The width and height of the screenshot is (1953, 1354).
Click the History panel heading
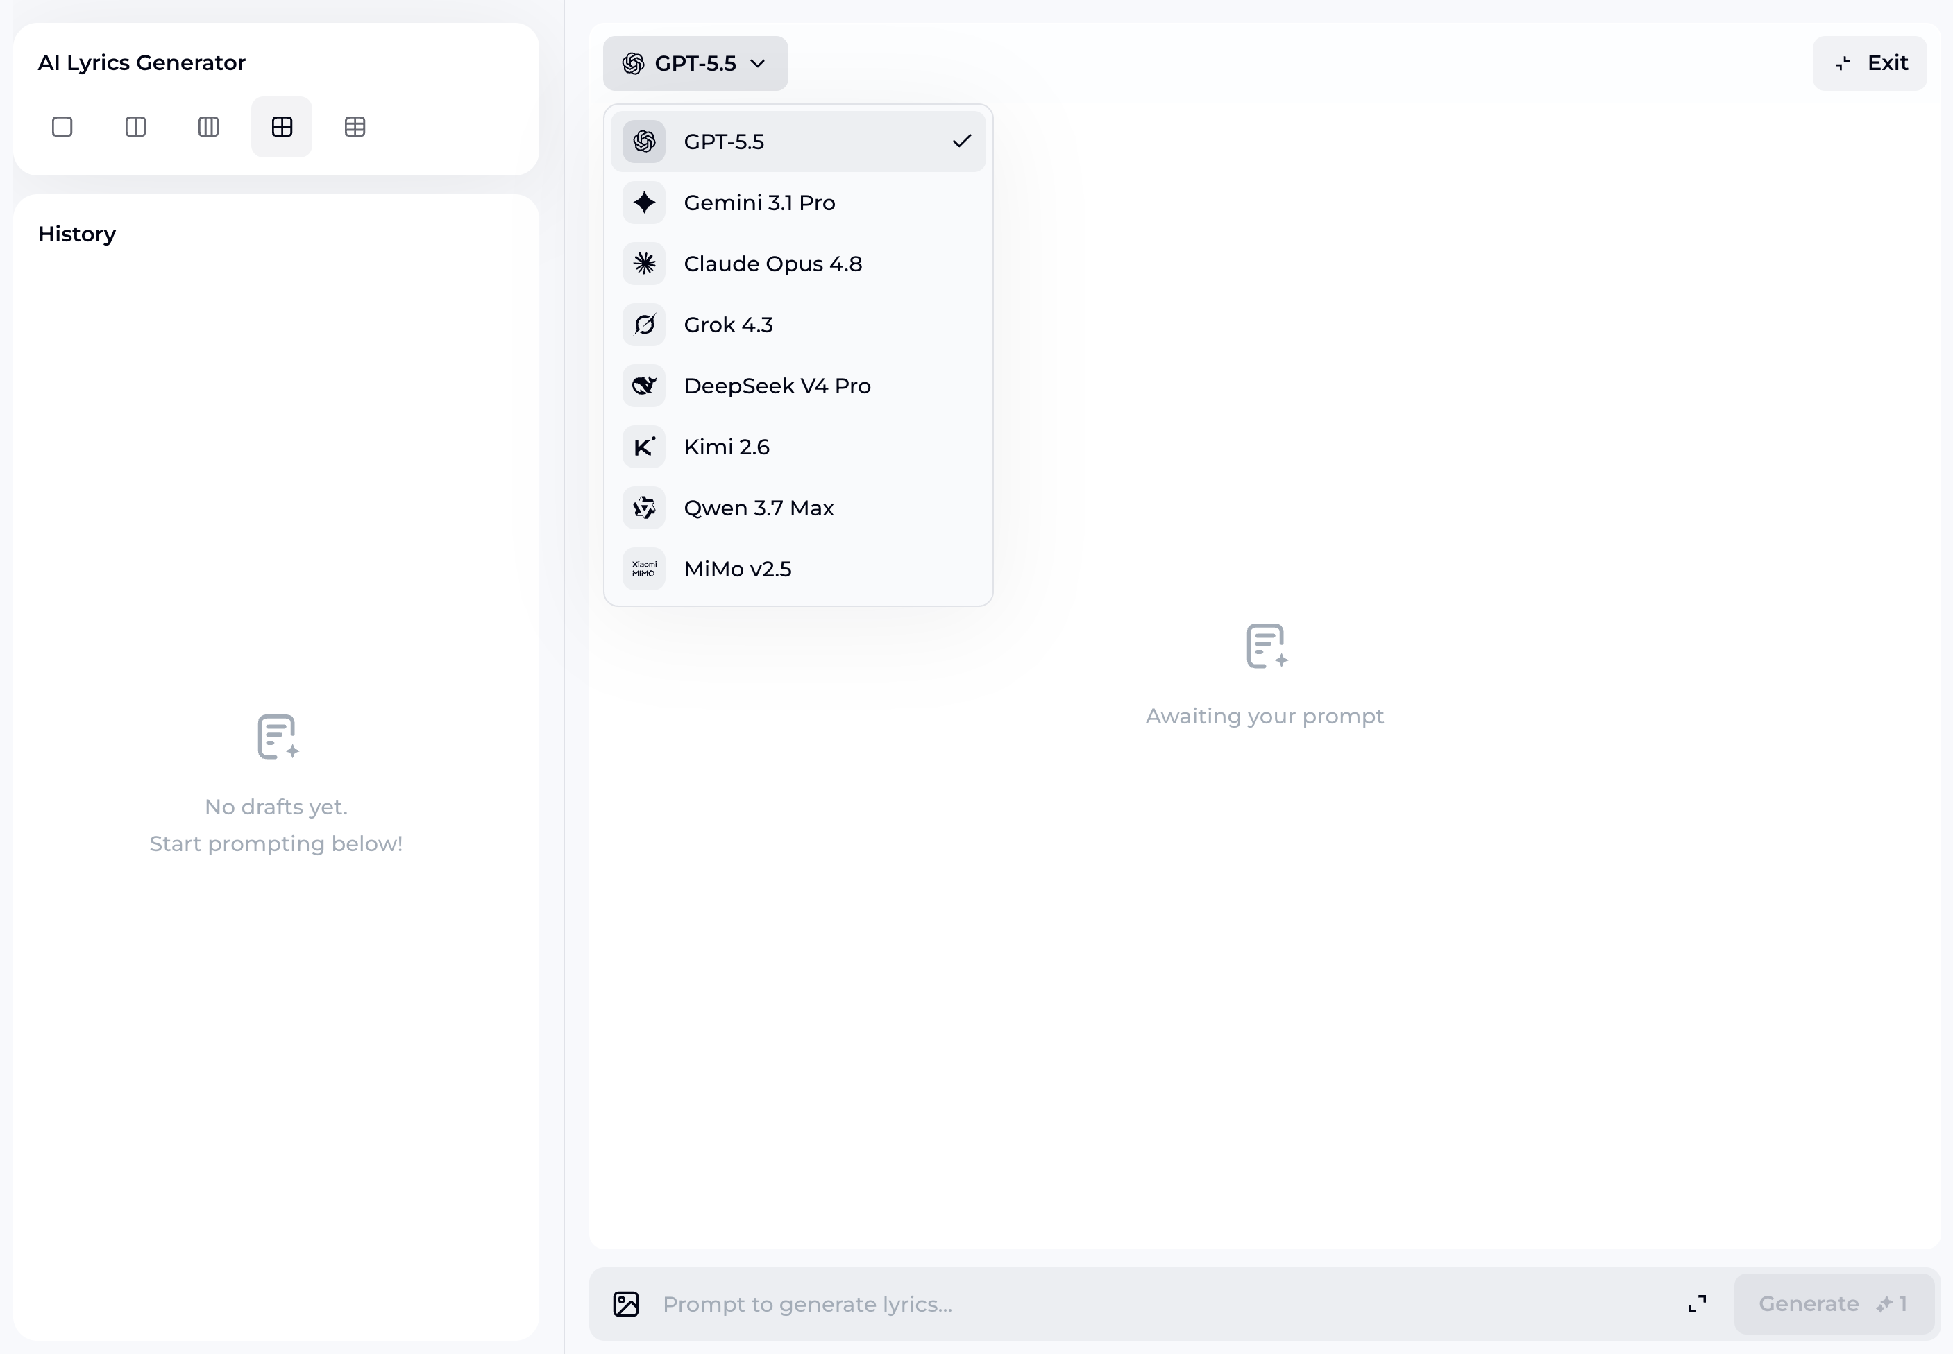point(77,234)
